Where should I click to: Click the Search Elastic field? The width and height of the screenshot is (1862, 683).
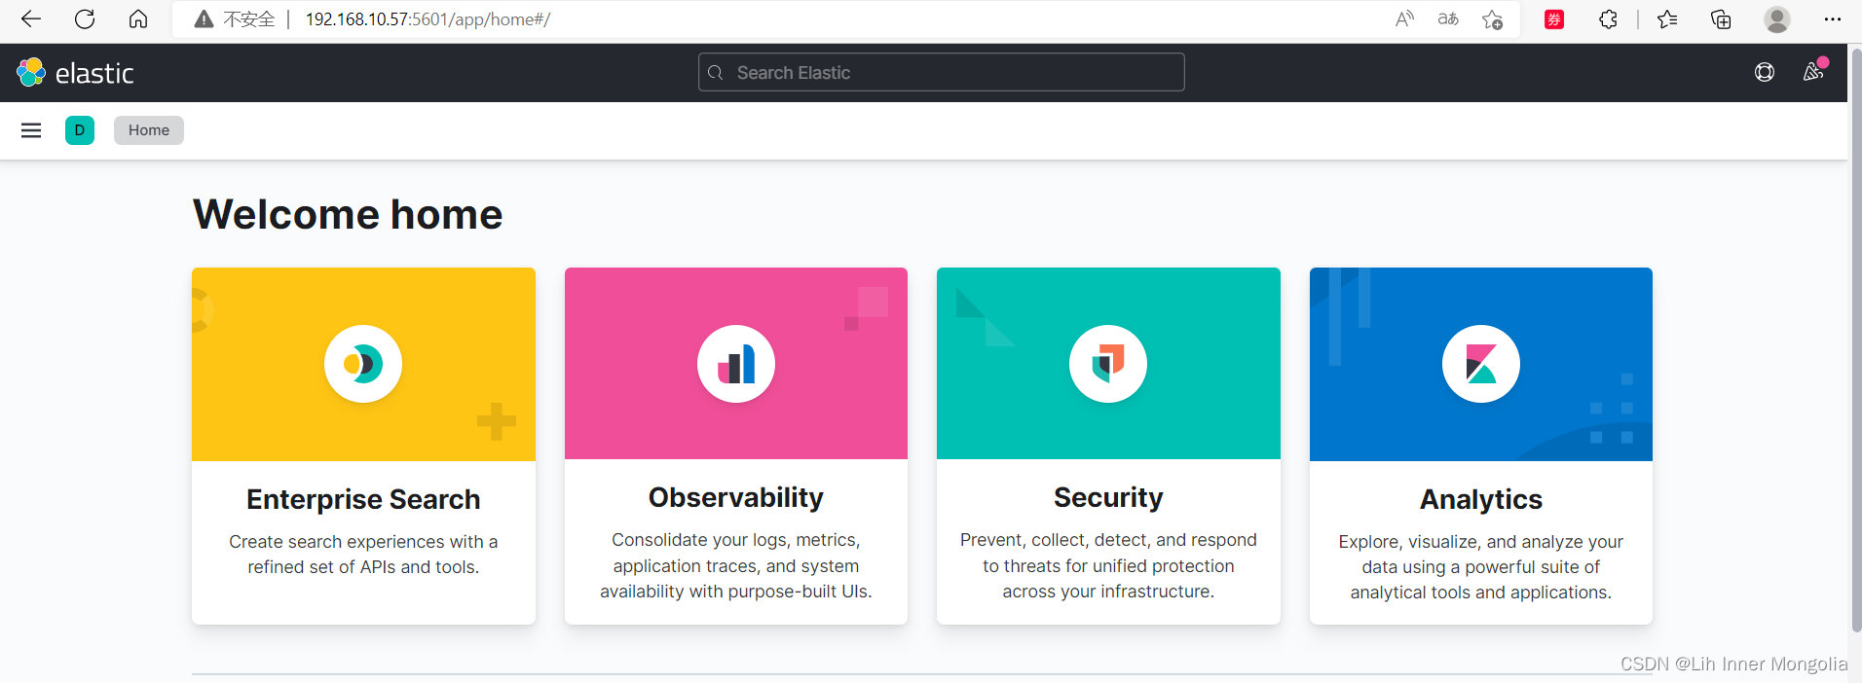pos(942,73)
